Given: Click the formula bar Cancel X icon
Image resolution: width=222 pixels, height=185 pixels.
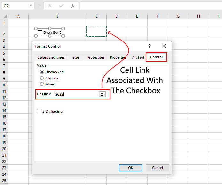Looking at the screenshot, I should pyautogui.click(x=50, y=6).
